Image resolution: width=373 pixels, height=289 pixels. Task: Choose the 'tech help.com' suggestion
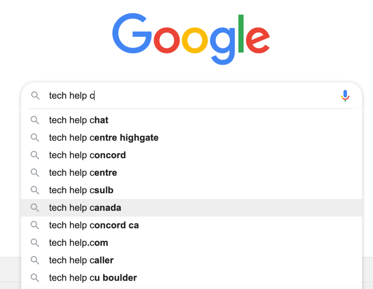[x=192, y=243]
